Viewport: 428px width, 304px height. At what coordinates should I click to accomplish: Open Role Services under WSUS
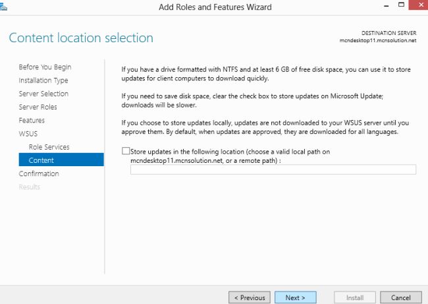tap(49, 147)
